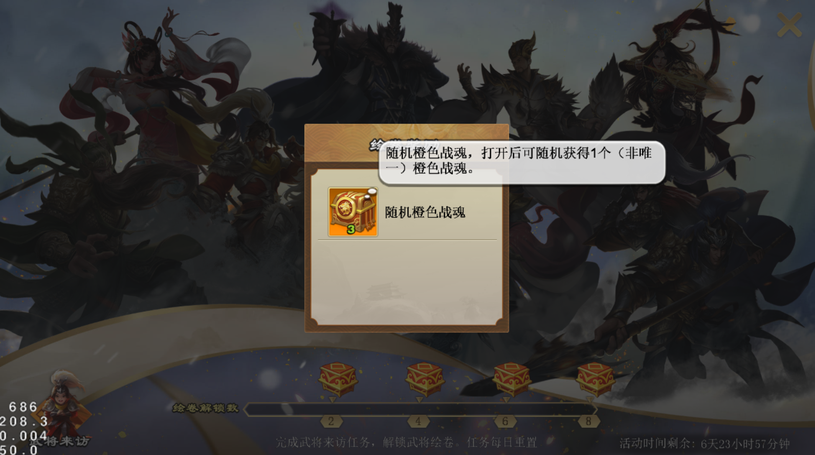The width and height of the screenshot is (815, 455).
Task: Click the 活动时间剩余 countdown text
Action: (x=704, y=443)
